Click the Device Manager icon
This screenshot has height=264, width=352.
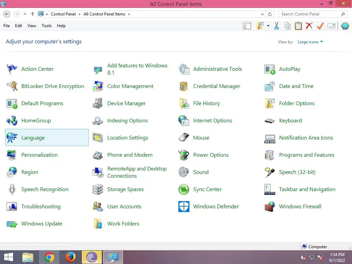(x=98, y=103)
